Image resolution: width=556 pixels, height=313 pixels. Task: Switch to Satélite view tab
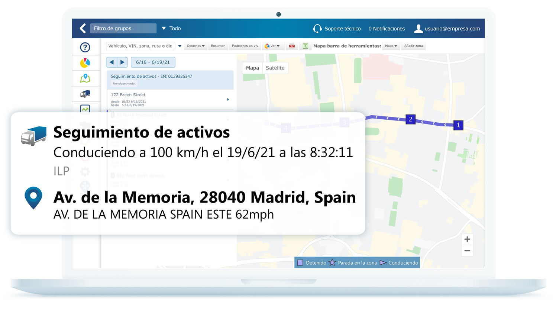click(x=275, y=68)
